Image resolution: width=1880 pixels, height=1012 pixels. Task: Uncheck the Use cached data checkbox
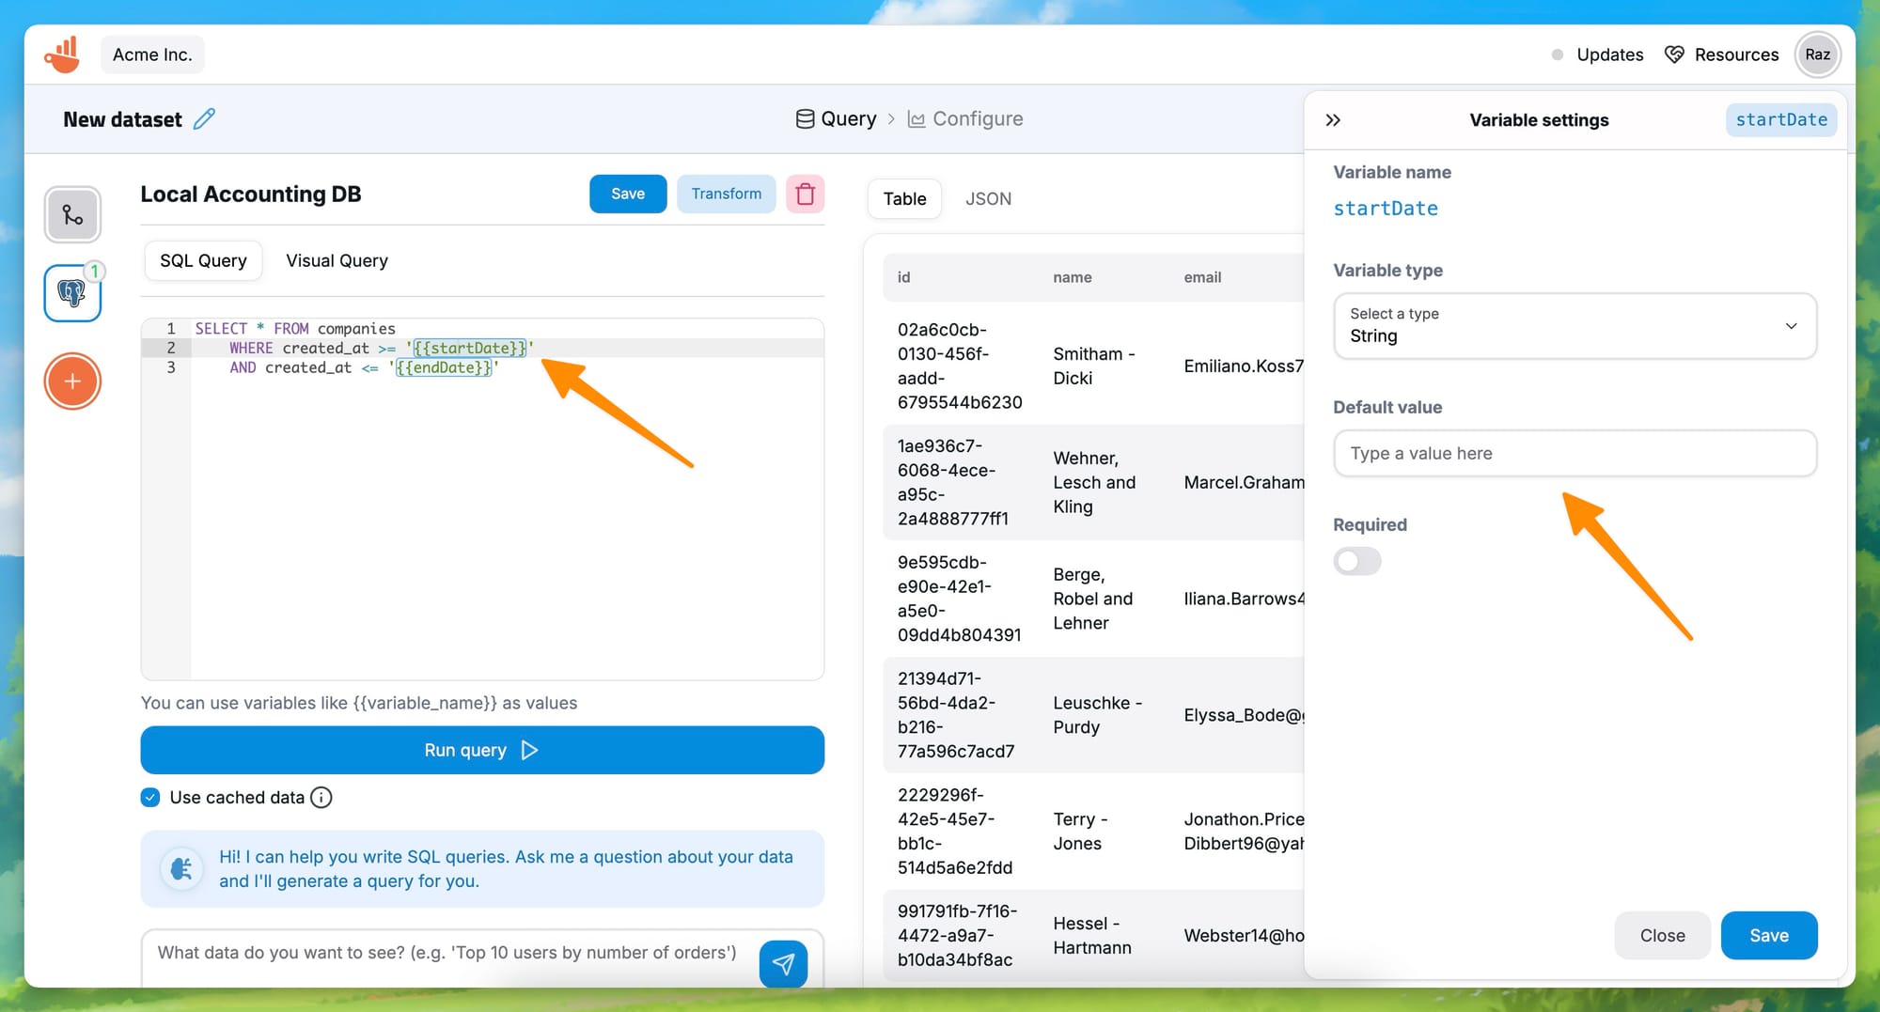pos(150,798)
